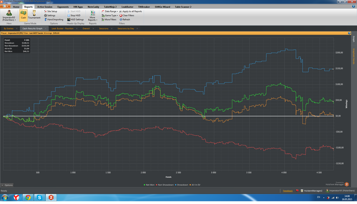Screen dimensions: 357x204
Task: Open the TableNinja 2 ribbon tab
Action: pyautogui.click(x=110, y=7)
